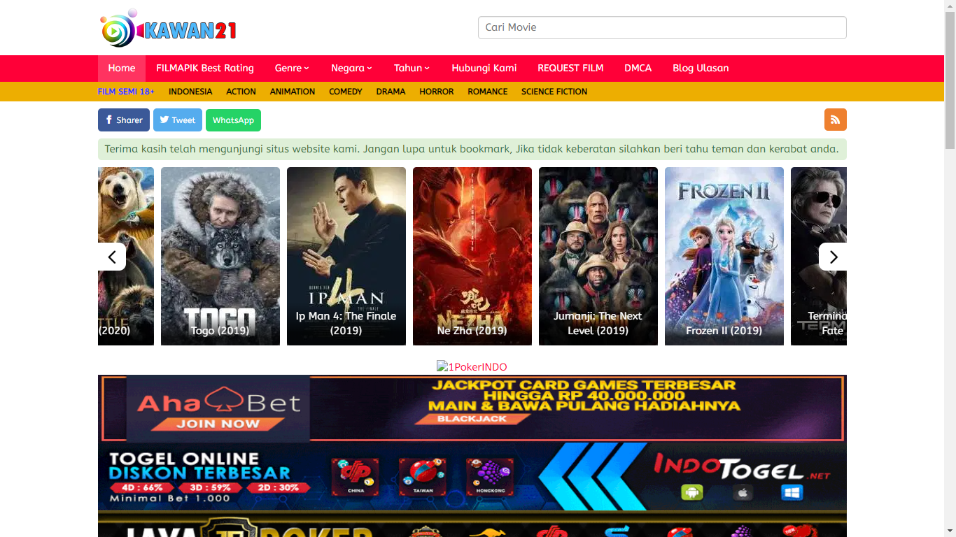This screenshot has height=537, width=956.
Task: Share page via Facebook Sharer button
Action: 124,120
